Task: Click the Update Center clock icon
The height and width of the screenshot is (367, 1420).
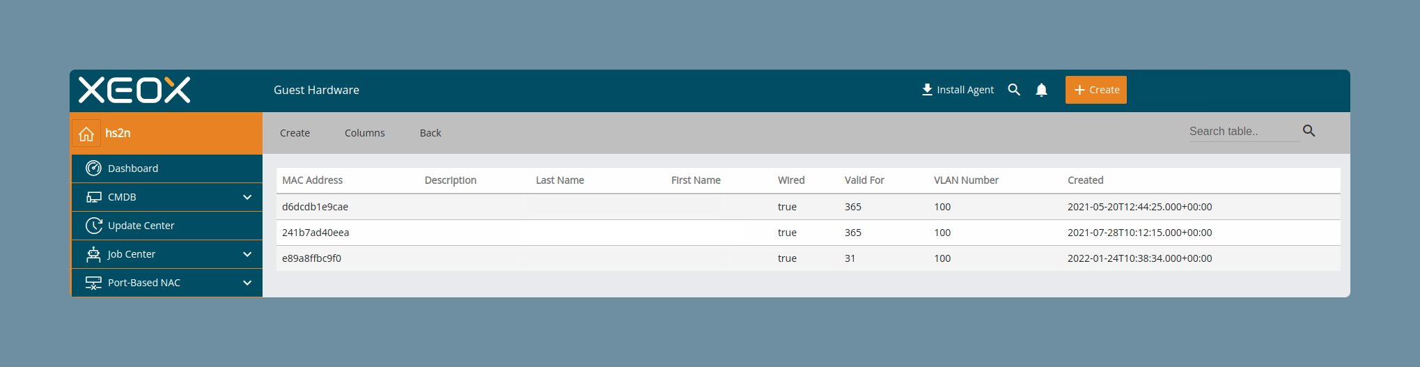Action: (93, 226)
